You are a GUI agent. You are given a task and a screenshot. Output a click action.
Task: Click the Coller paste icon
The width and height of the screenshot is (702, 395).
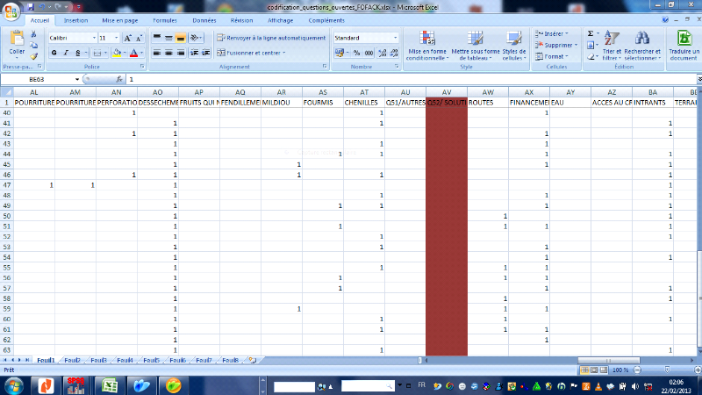point(17,39)
